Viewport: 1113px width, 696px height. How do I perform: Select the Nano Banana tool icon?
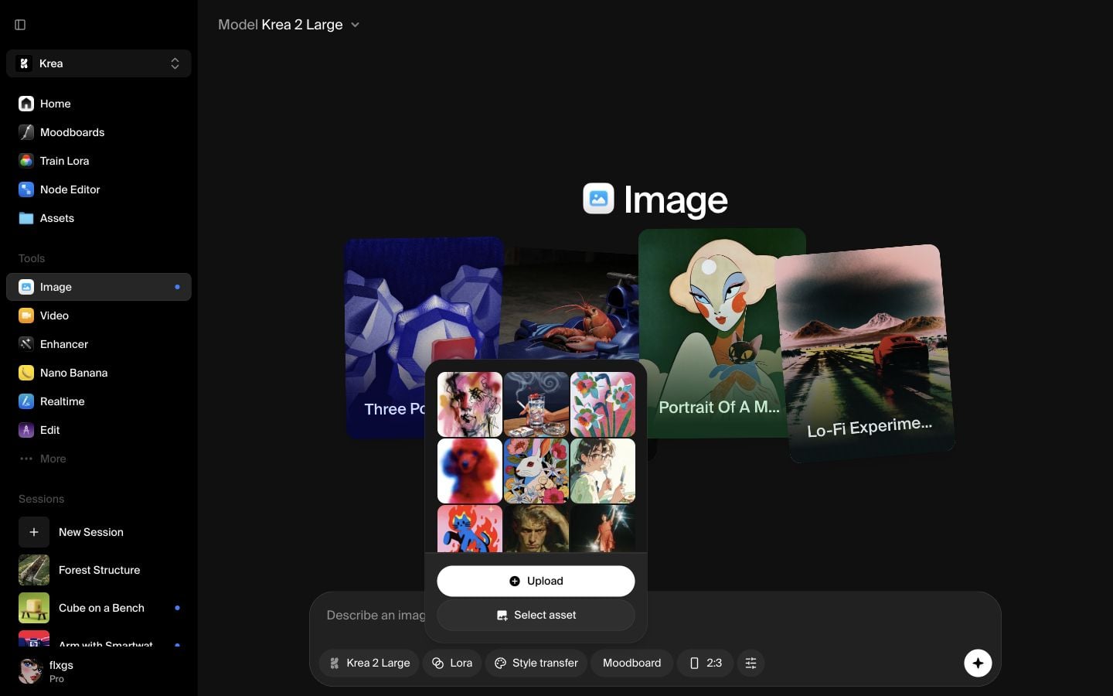pos(26,373)
